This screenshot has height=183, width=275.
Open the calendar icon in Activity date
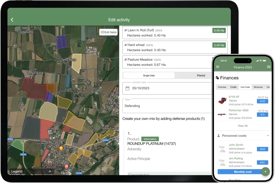coord(128,88)
